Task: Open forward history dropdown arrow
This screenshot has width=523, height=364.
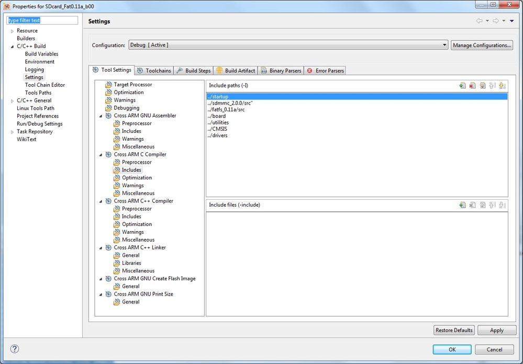Action: (x=504, y=21)
